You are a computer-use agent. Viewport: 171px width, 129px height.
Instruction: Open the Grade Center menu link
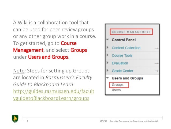(122, 71)
